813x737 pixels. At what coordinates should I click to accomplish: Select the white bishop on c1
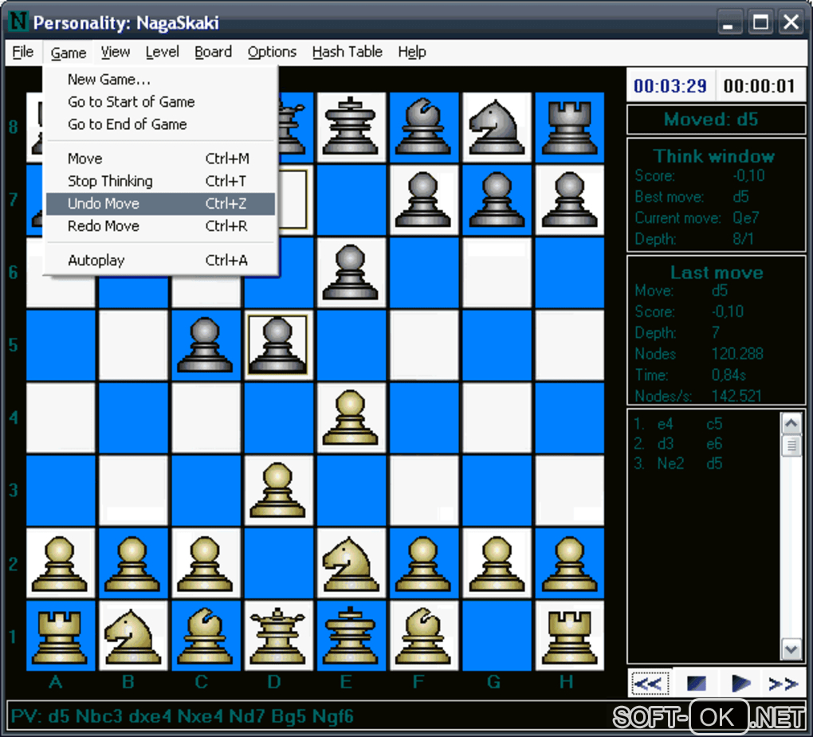click(206, 636)
